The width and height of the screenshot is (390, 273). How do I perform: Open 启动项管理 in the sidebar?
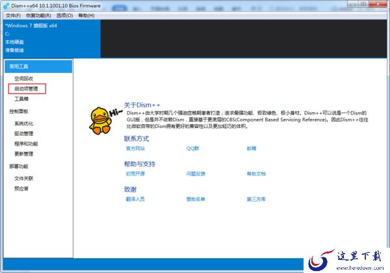coord(26,89)
